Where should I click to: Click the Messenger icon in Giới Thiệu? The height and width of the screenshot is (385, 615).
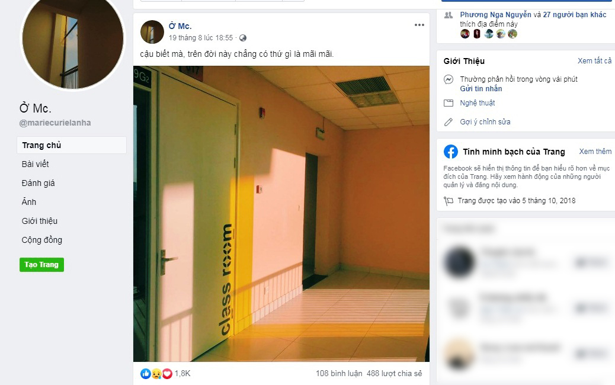click(x=449, y=79)
